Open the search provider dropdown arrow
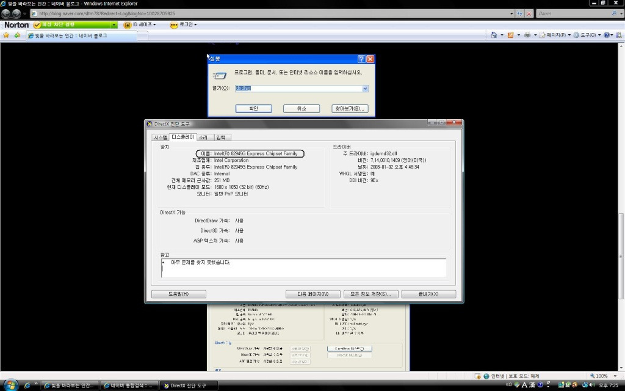 (x=620, y=13)
